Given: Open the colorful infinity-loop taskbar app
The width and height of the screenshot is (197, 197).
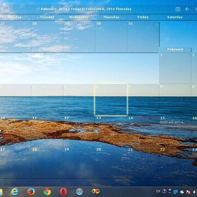Looking at the screenshot, I should (96, 192).
